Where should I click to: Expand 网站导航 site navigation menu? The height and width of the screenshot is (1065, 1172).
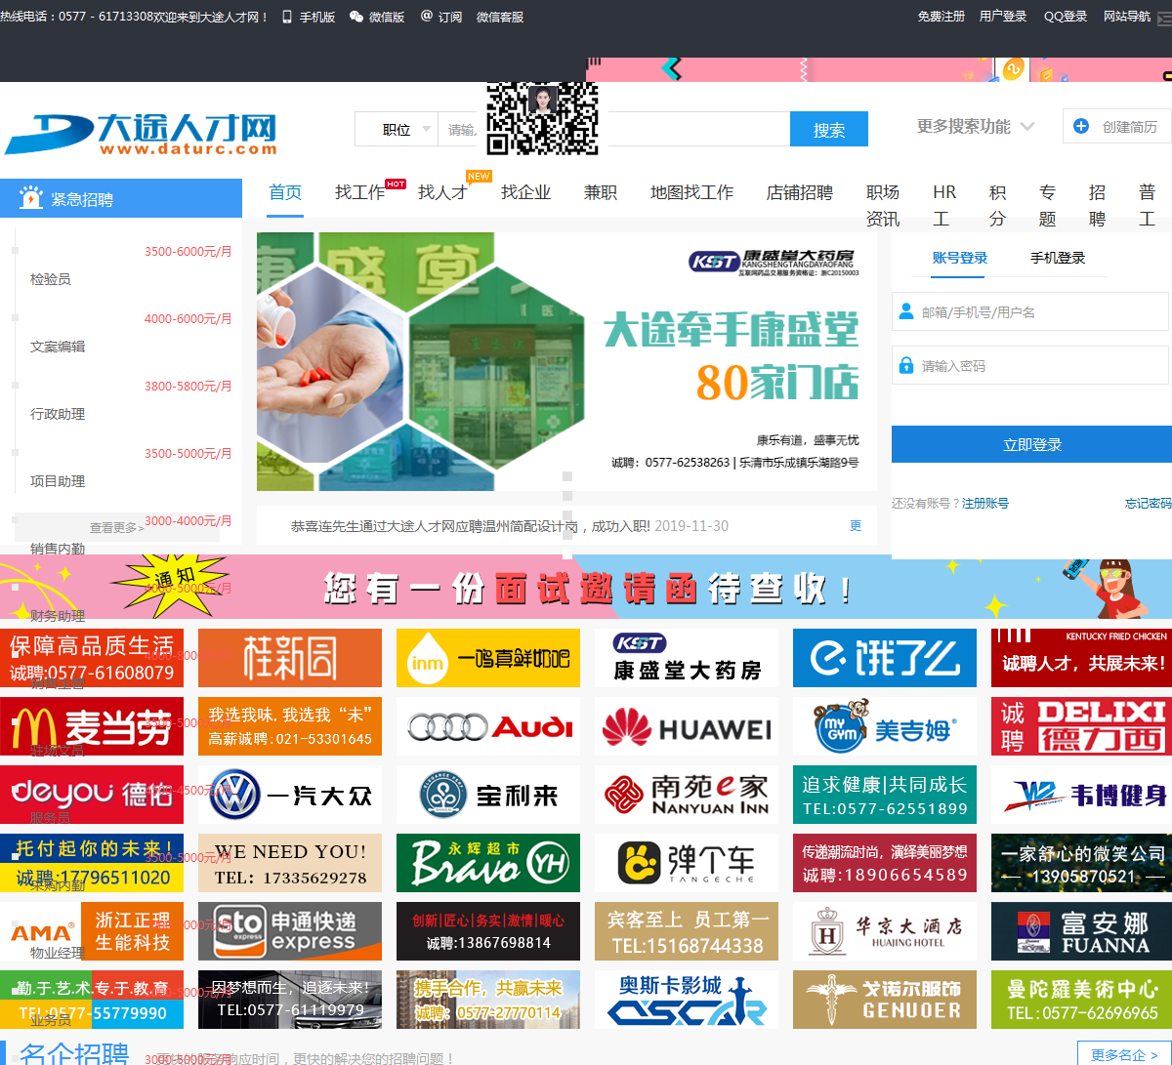pyautogui.click(x=1127, y=17)
